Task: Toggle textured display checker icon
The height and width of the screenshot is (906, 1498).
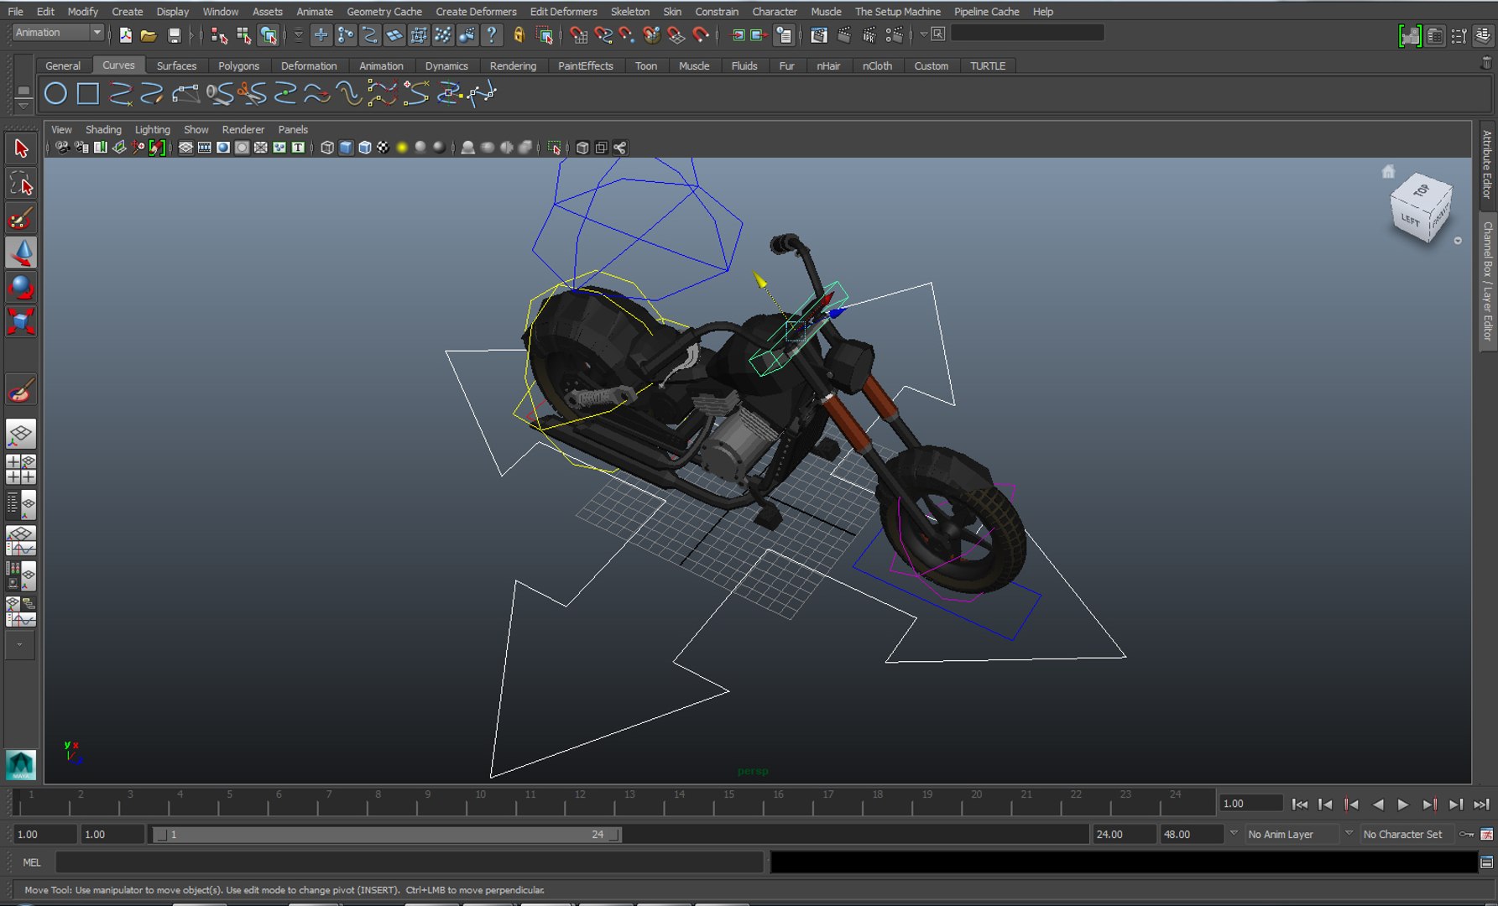Action: [x=383, y=148]
